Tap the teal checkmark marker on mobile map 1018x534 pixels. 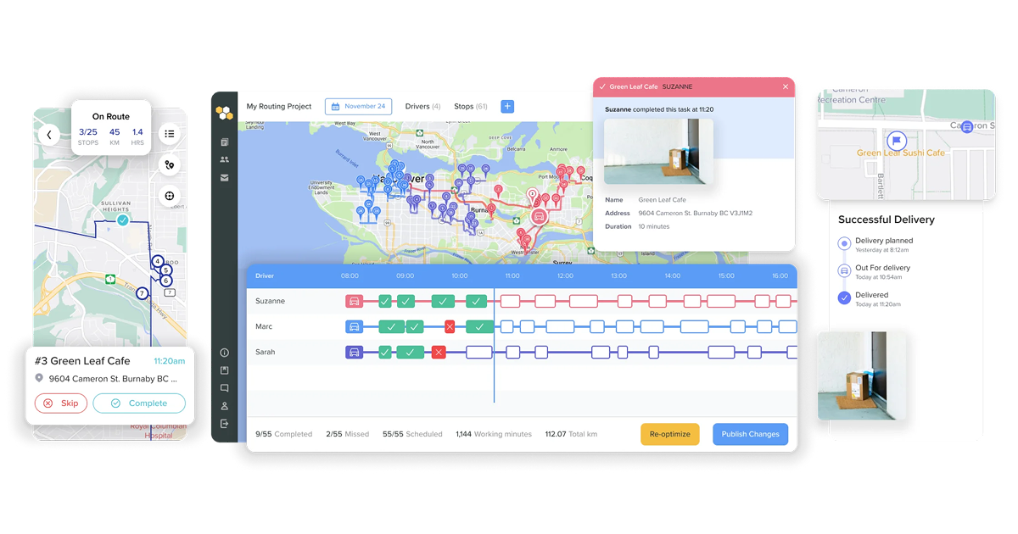tap(123, 220)
